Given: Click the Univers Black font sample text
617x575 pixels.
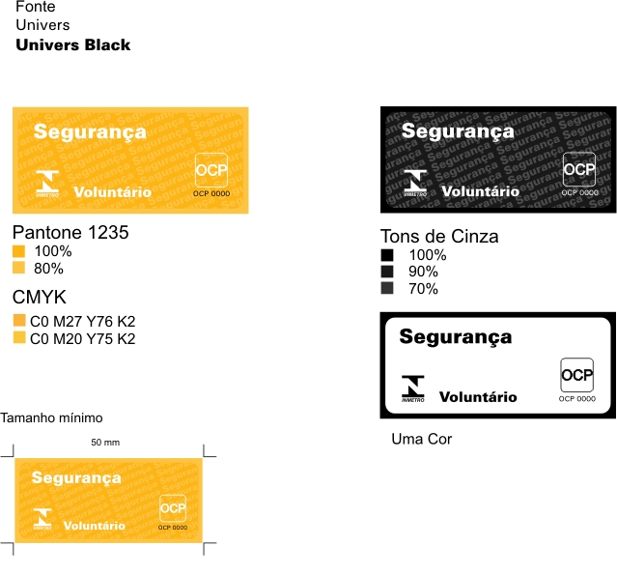Looking at the screenshot, I should click(73, 44).
